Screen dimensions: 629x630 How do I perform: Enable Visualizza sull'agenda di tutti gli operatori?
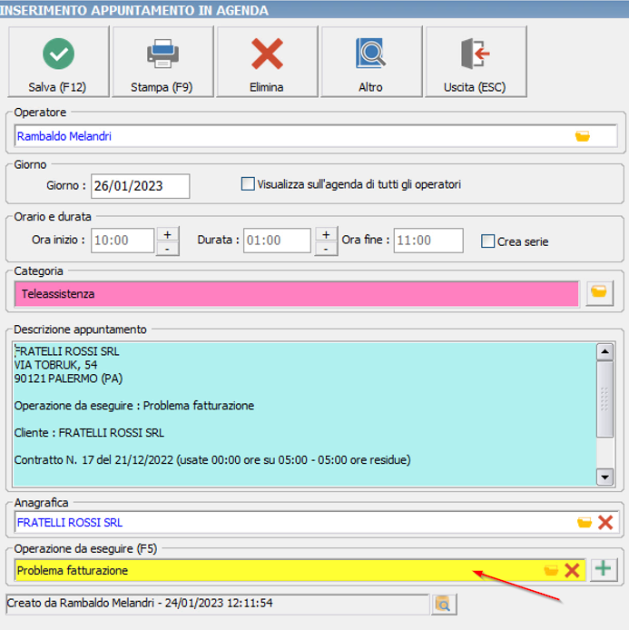point(248,184)
